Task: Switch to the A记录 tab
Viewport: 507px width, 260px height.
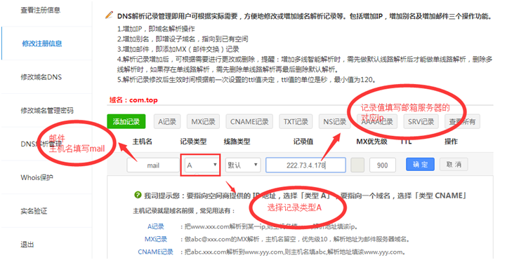Action: tap(167, 122)
